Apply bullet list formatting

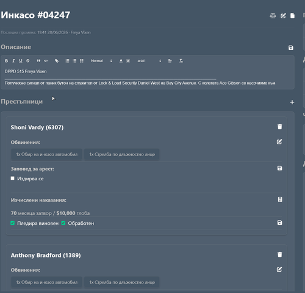coord(74,61)
